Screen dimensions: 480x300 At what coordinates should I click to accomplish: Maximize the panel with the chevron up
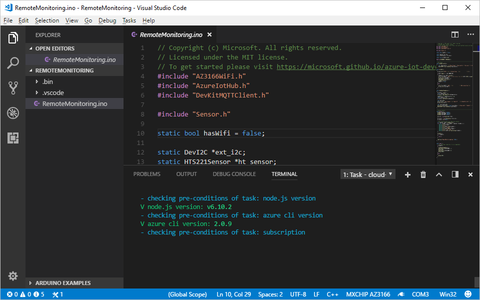439,174
